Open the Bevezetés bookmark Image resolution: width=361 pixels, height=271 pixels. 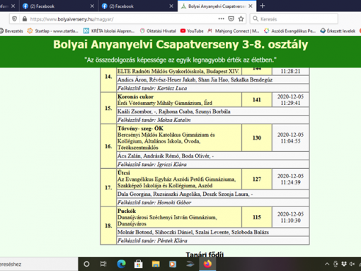(11, 31)
